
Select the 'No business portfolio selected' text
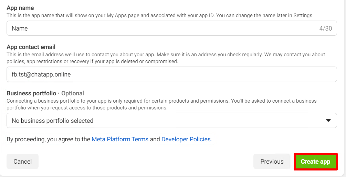point(52,121)
